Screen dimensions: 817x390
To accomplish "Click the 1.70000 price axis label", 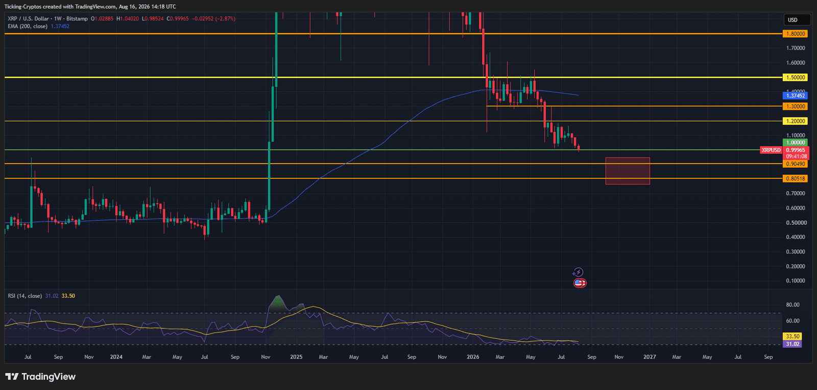I will (796, 48).
